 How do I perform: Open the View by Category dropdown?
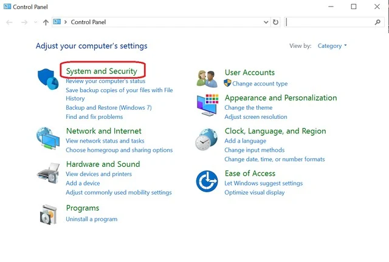coord(332,46)
